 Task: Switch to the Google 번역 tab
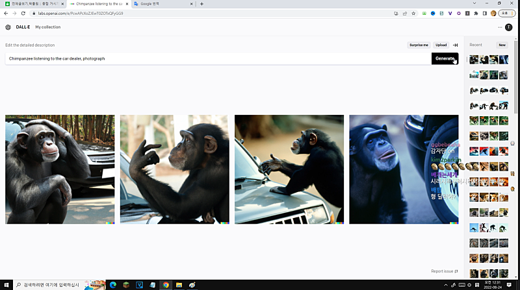click(159, 4)
